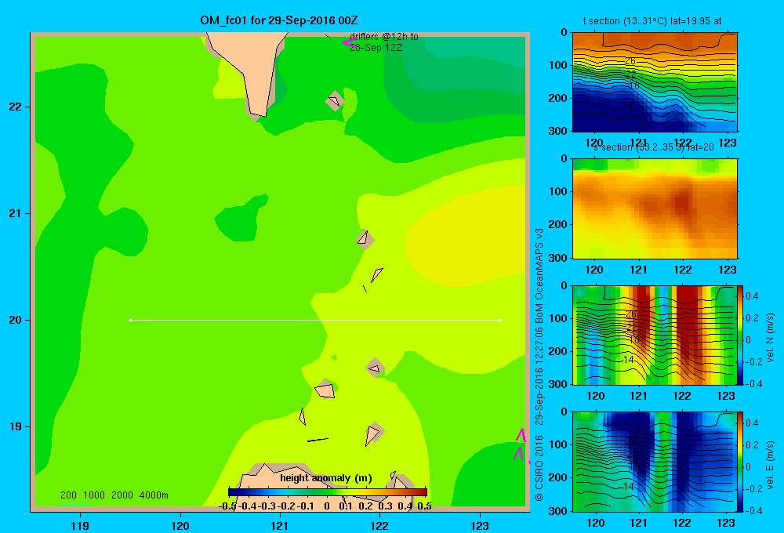This screenshot has width=784, height=533.
Task: Click the vel. E (m/s) axis label
Action: click(x=771, y=464)
